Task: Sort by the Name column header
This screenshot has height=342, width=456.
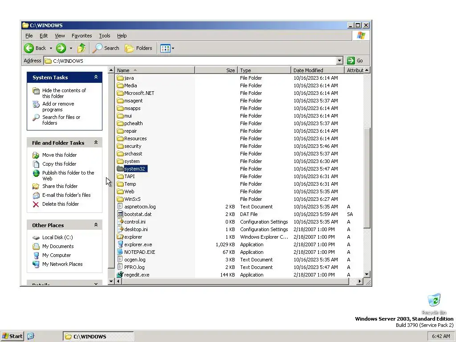Action: click(155, 70)
